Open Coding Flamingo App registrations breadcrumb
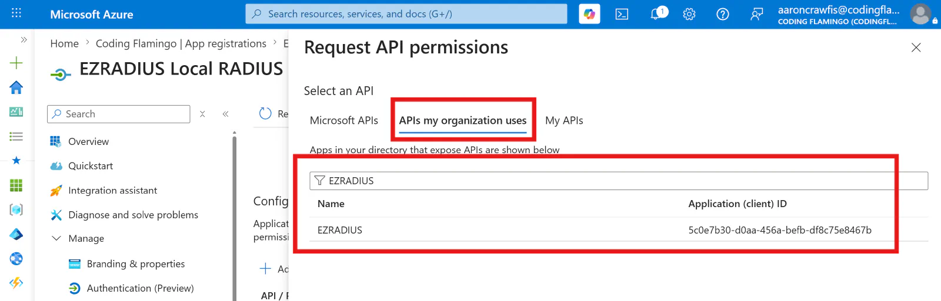Image resolution: width=941 pixels, height=301 pixels. pos(181,43)
